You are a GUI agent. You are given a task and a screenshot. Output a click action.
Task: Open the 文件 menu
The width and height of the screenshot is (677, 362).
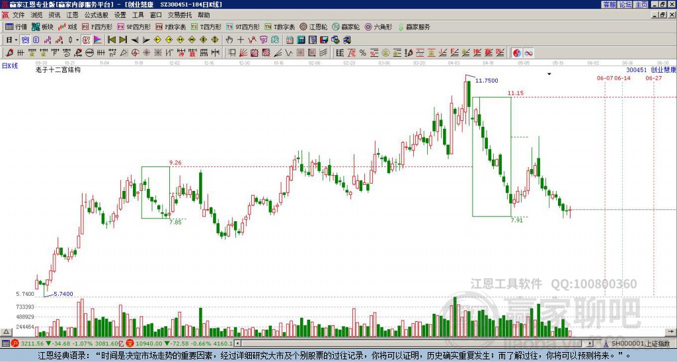tap(19, 15)
